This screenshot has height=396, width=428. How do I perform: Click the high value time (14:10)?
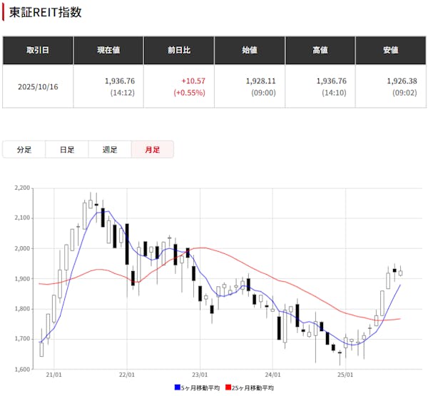pos(334,93)
